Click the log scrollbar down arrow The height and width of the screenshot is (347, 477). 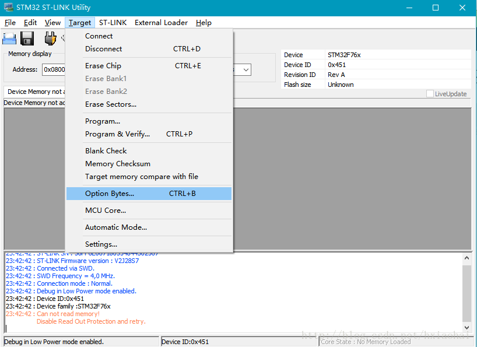(x=467, y=327)
